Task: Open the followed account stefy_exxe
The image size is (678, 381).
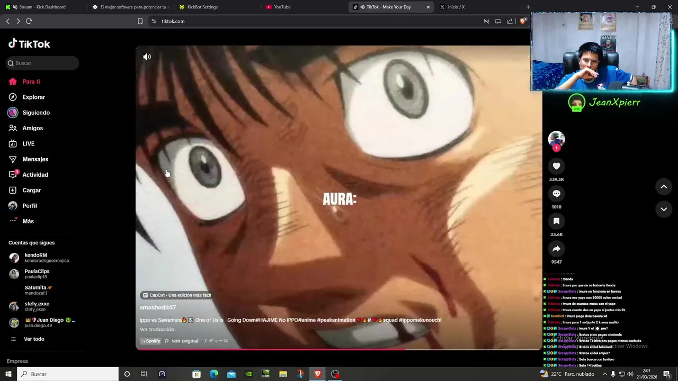Action: tap(42, 306)
